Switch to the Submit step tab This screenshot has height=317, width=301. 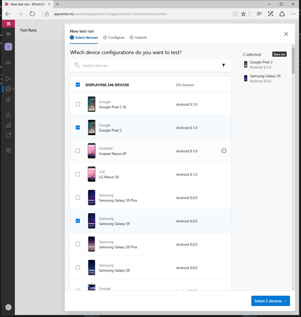[x=138, y=37]
